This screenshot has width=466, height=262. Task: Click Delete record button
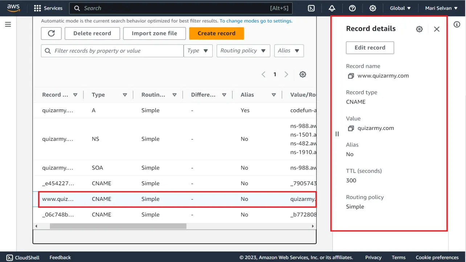point(92,33)
